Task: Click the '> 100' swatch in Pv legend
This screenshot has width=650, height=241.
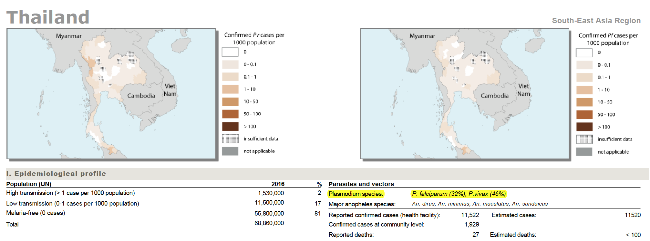Action: 230,126
